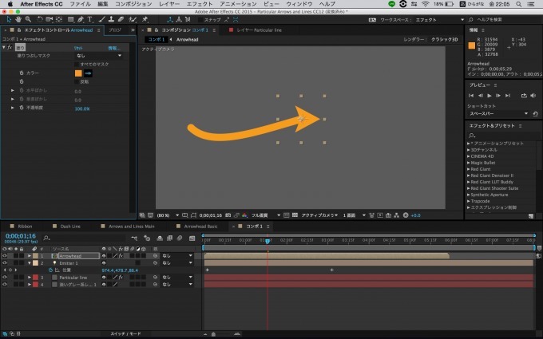Screen dimensions: 543x339
Task: Click the Play button in preview panel
Action: [489, 96]
